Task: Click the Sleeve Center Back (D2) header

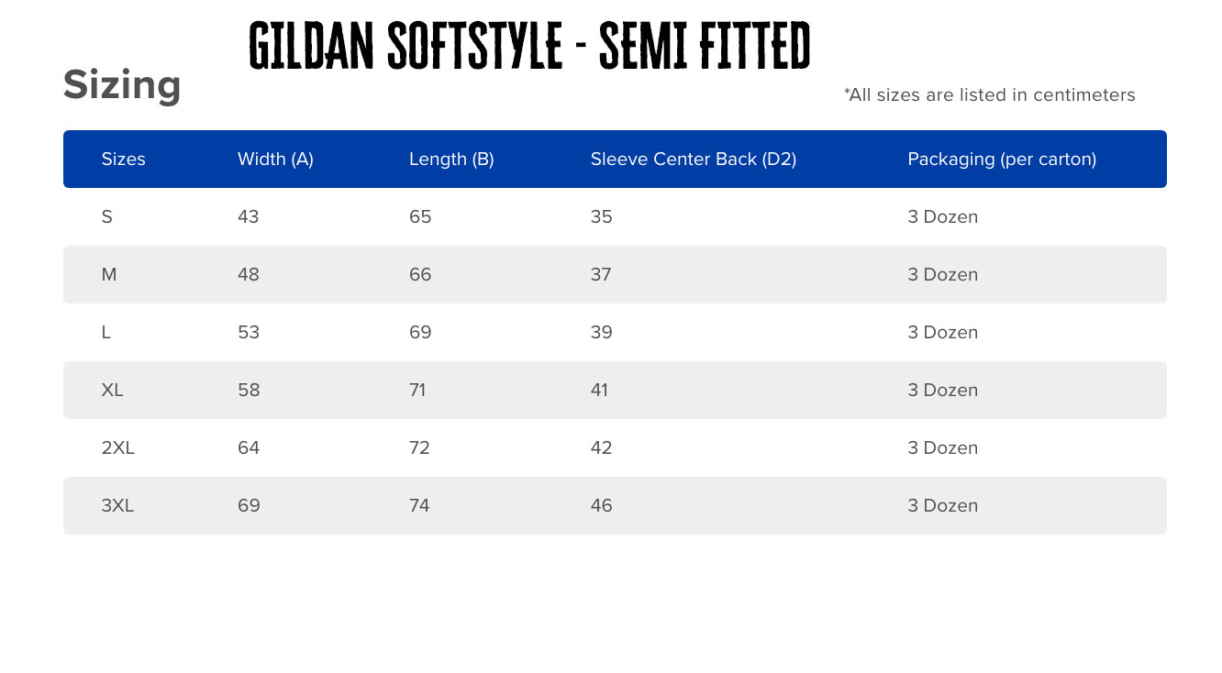Action: [x=693, y=159]
